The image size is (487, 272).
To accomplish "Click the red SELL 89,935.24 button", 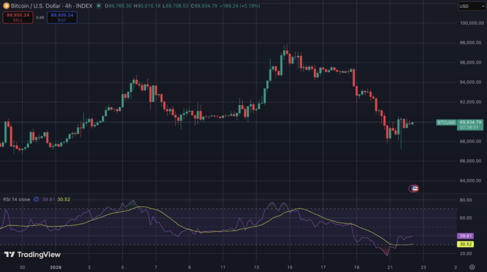I will pos(18,18).
